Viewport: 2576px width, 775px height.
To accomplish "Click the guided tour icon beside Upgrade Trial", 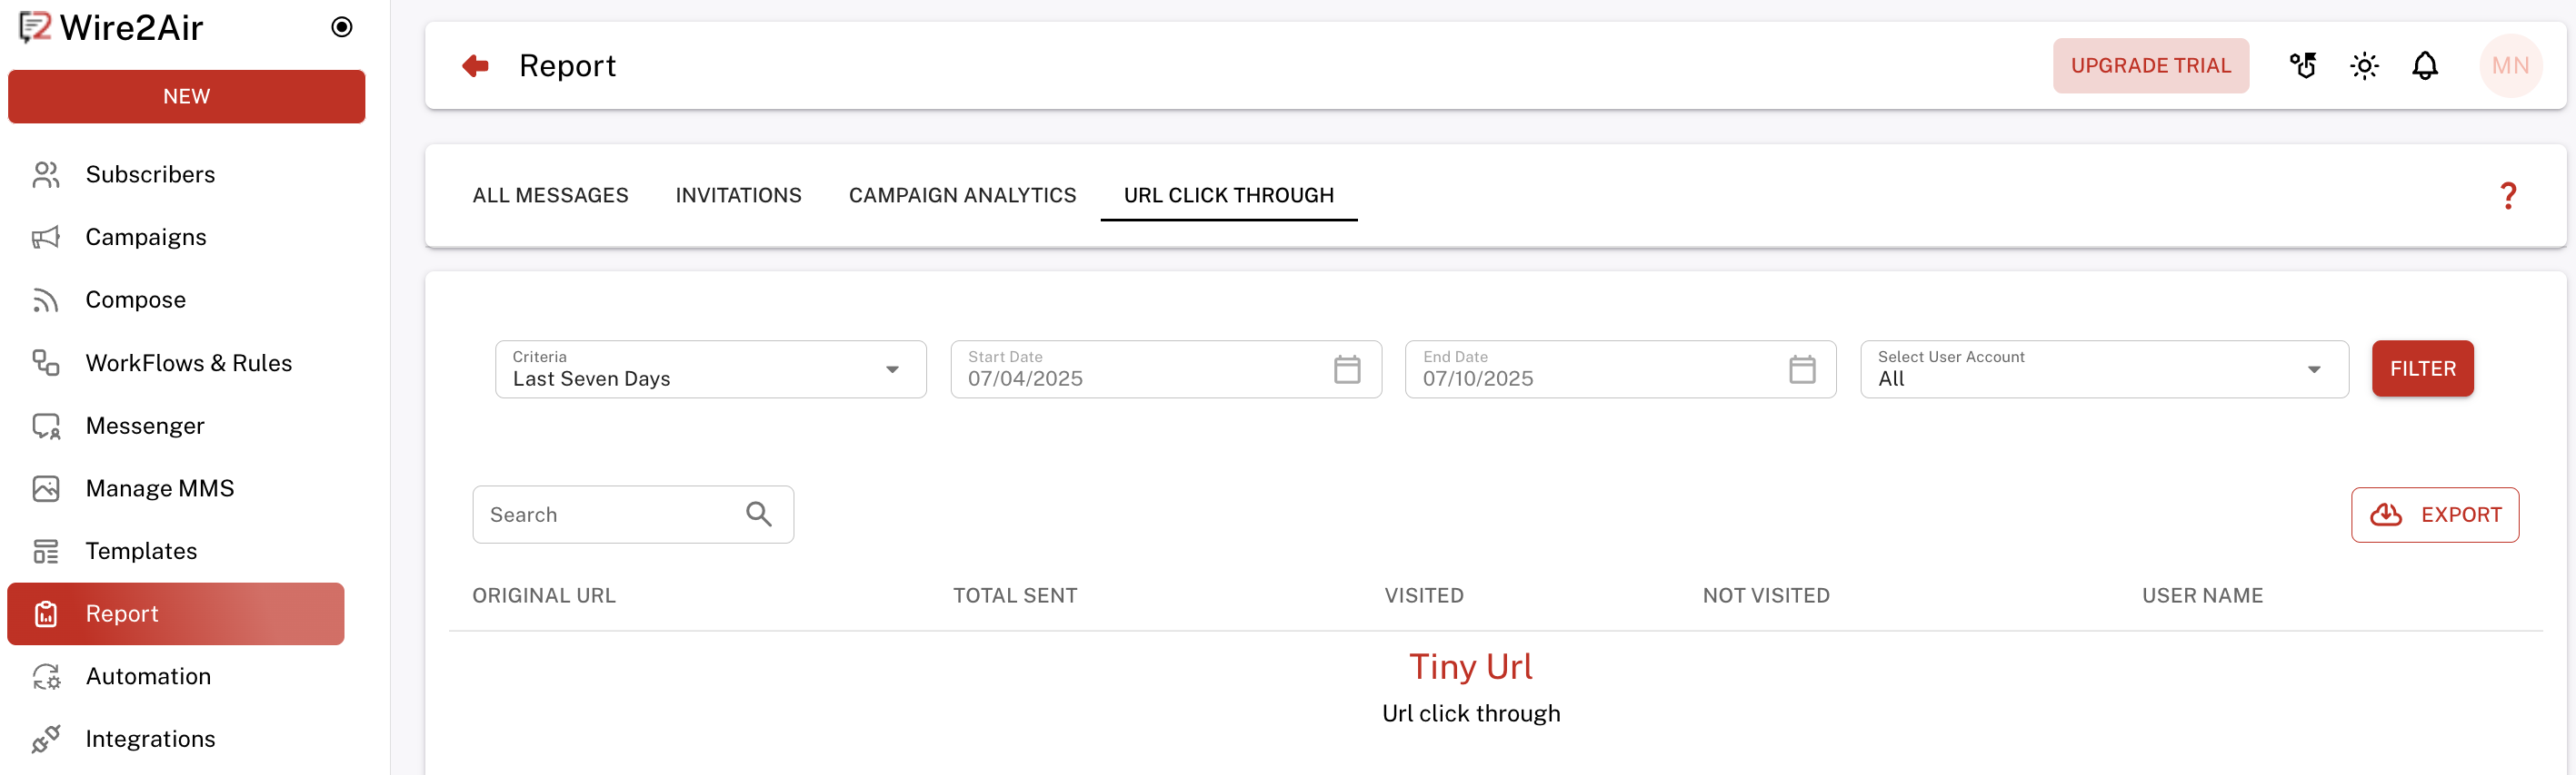I will point(2303,66).
